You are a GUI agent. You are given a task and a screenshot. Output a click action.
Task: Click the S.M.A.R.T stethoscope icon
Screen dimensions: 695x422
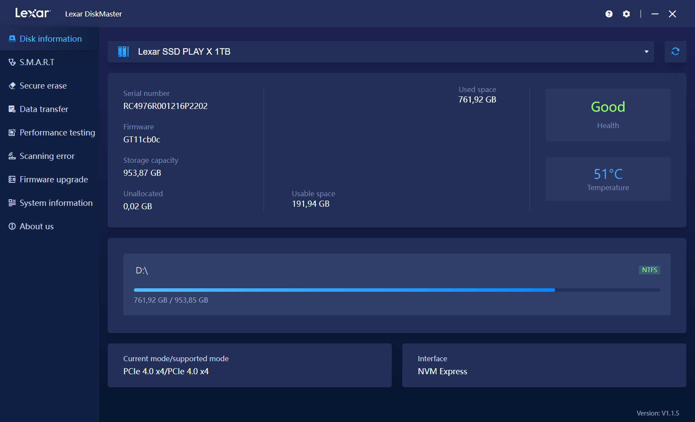click(12, 63)
